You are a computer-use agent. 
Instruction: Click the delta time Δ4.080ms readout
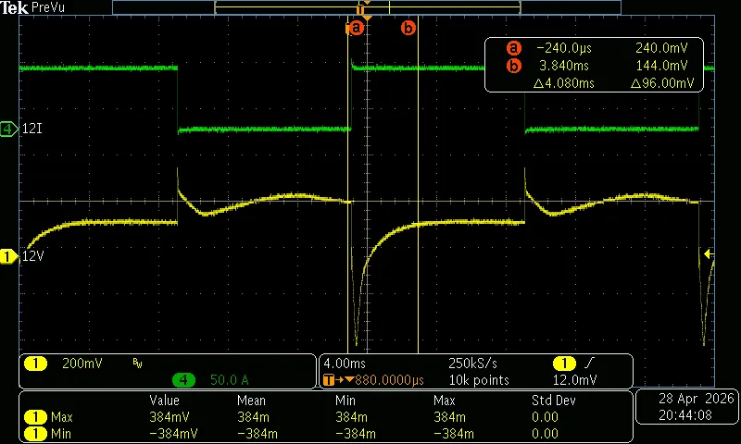(x=563, y=83)
